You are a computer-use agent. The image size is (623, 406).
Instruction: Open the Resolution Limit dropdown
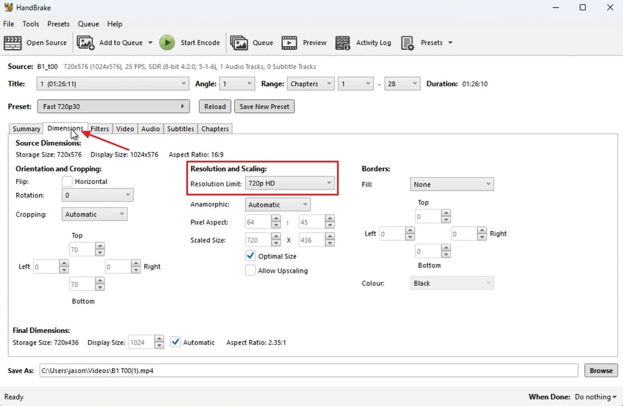pos(289,183)
